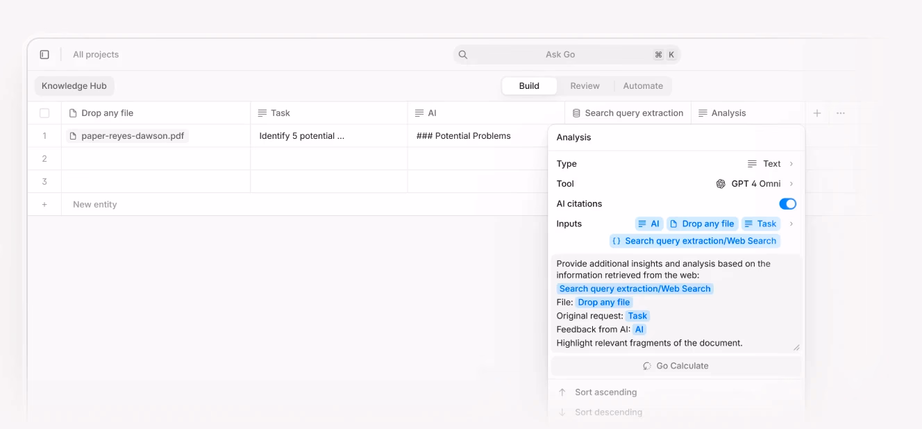Disable the AI citations toggle
This screenshot has height=429, width=922.
coord(787,204)
